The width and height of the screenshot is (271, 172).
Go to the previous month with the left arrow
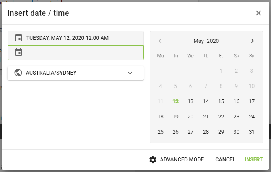160,41
